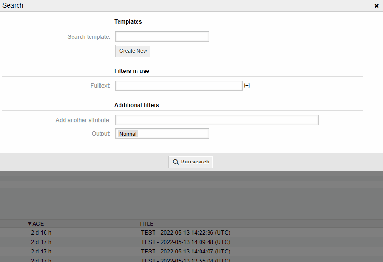
Task: Open ticket TEST - 2022-05-13 14:09:48
Action: [x=185, y=242]
